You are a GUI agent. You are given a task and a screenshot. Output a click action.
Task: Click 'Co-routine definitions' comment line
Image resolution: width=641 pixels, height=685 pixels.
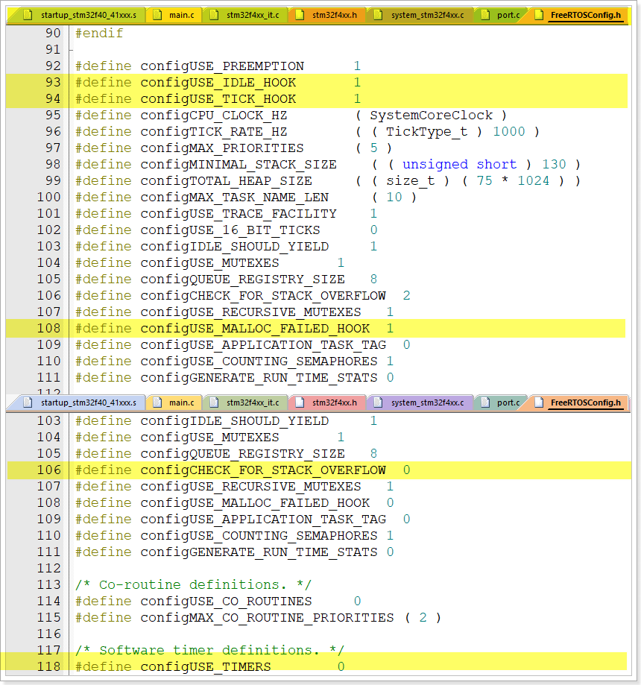pyautogui.click(x=193, y=584)
